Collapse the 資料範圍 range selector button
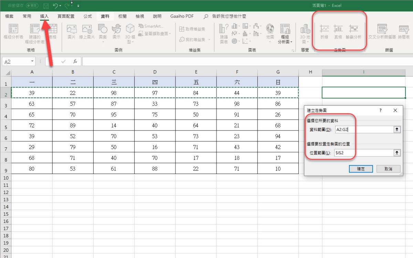The width and height of the screenshot is (413, 258). [397, 130]
